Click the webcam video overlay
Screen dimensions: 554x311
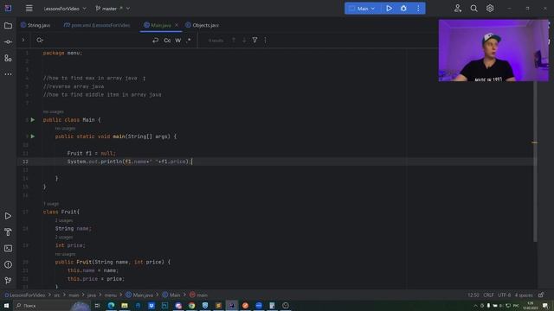(493, 50)
